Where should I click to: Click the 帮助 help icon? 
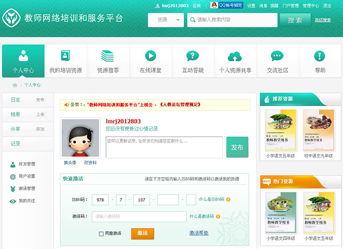[320, 56]
